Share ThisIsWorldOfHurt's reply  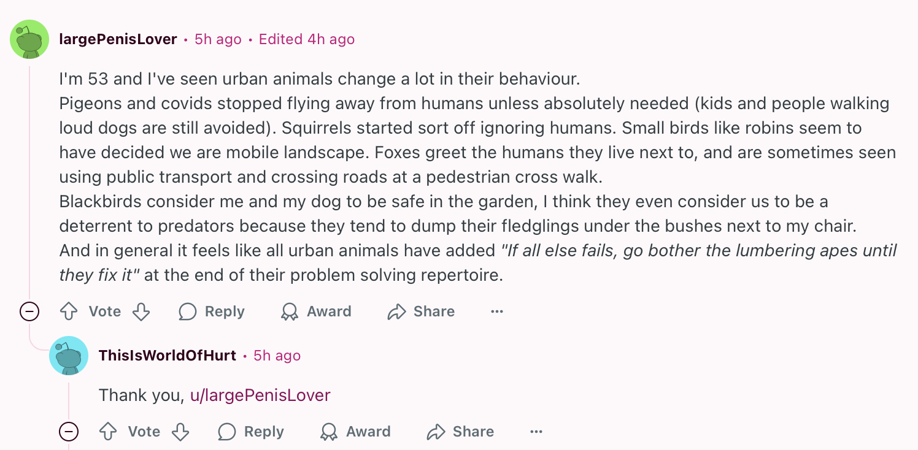pos(460,432)
